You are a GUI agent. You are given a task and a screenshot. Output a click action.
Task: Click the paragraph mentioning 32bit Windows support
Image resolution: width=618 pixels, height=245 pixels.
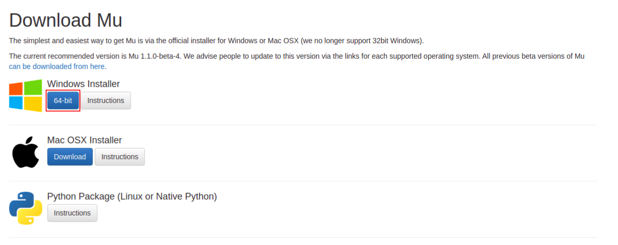[x=216, y=41]
